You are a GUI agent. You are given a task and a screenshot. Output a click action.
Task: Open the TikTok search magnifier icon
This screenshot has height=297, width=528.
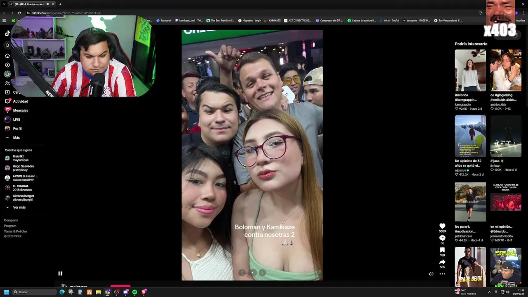click(7, 45)
